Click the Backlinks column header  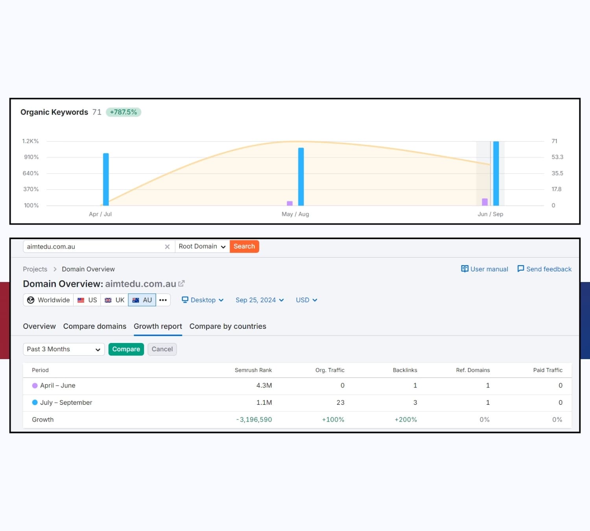(405, 370)
